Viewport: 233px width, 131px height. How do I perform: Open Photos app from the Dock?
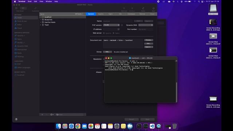[91, 126]
